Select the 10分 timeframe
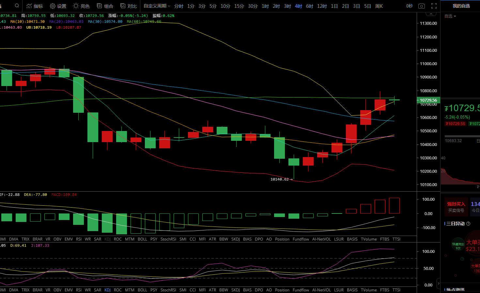 [225, 6]
